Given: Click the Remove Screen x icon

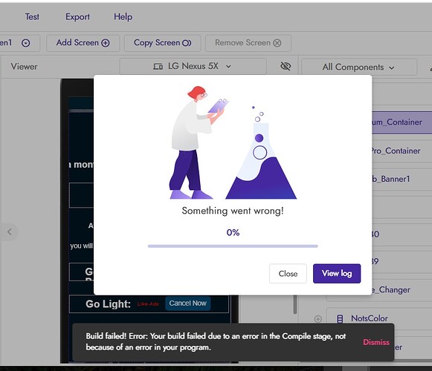Looking at the screenshot, I should point(277,43).
